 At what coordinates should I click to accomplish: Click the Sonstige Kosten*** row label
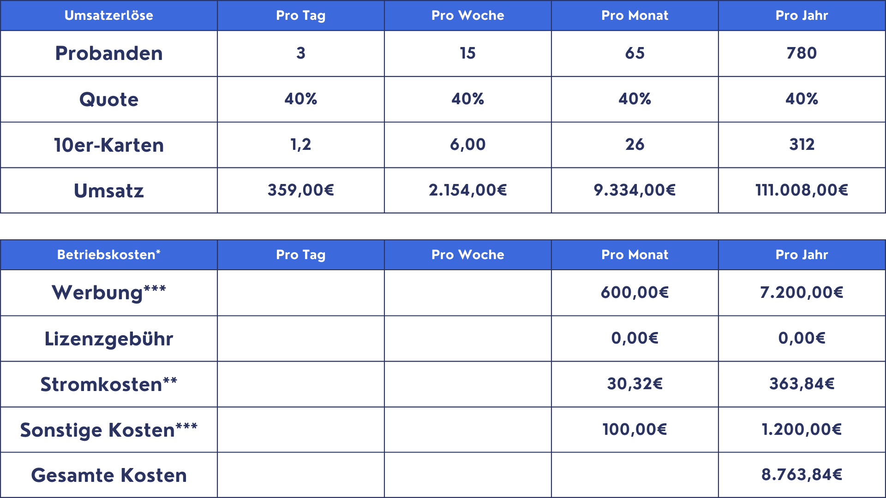point(109,430)
